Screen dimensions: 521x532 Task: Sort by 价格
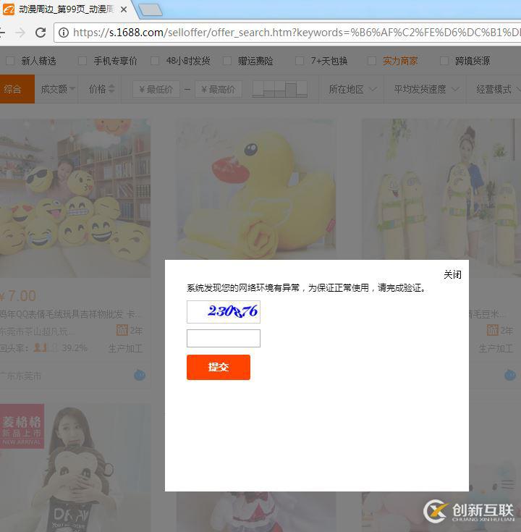[x=101, y=89]
